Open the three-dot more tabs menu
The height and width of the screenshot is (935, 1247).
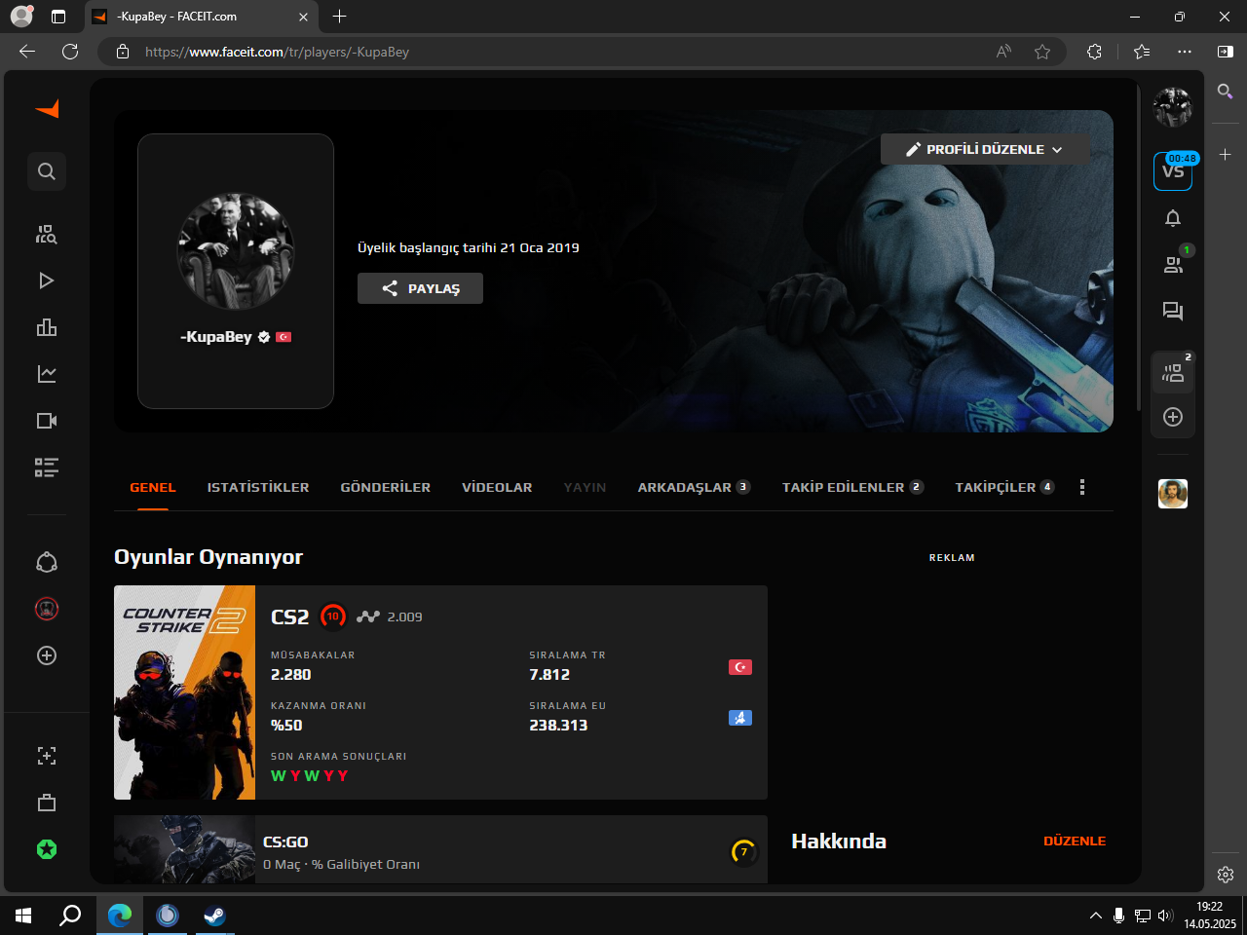pyautogui.click(x=1081, y=487)
